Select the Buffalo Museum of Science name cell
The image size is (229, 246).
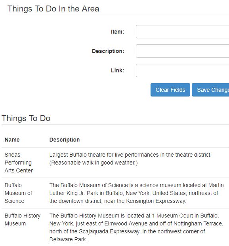tap(18, 193)
